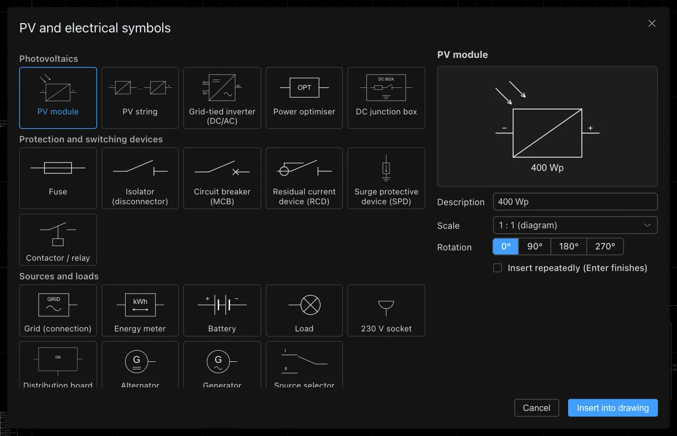Open the Scale dropdown
This screenshot has height=436, width=677.
tap(575, 225)
